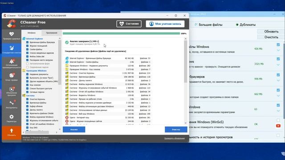
Task: Click Windows icon on 'Очистка Корзины' result row
Action: (67, 73)
